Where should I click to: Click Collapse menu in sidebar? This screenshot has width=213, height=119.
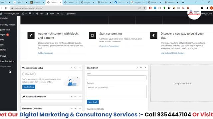coord(6,66)
